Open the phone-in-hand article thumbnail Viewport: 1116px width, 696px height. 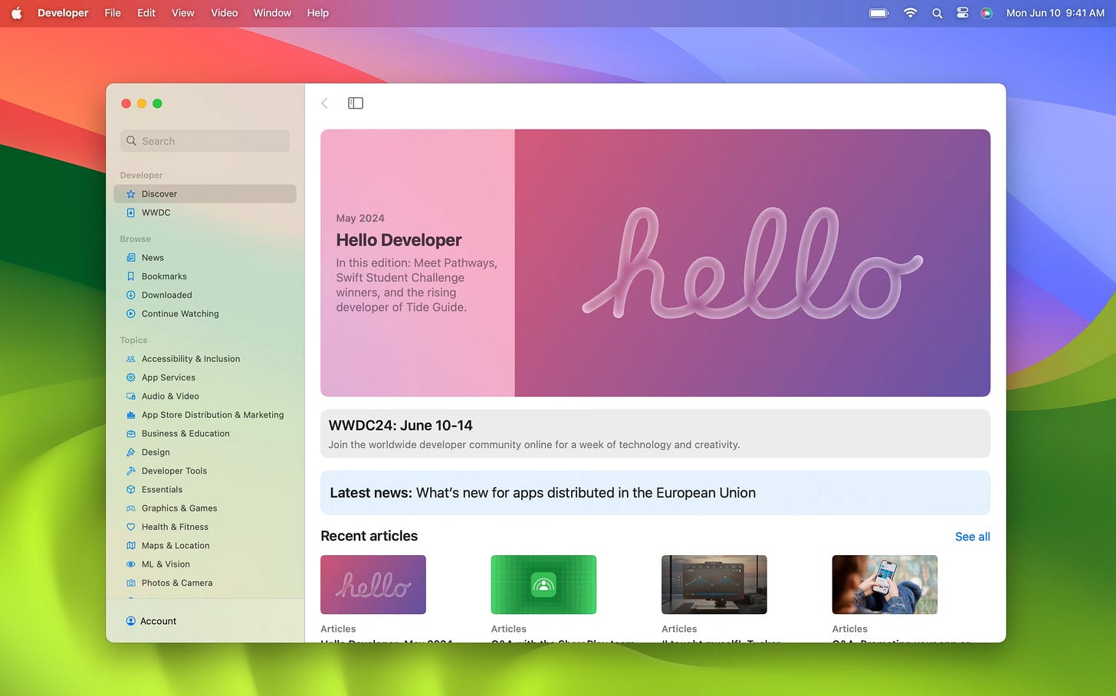pos(885,584)
